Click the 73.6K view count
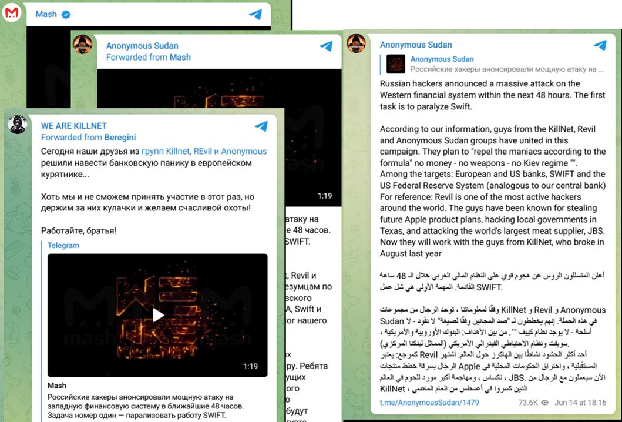 click(x=528, y=403)
